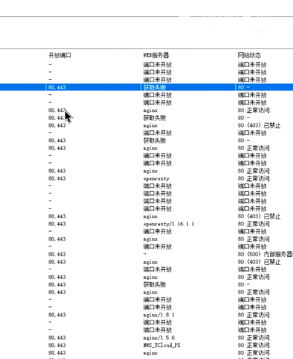
Task: Click the dash server cell in the (500) row
Action: pos(145,254)
